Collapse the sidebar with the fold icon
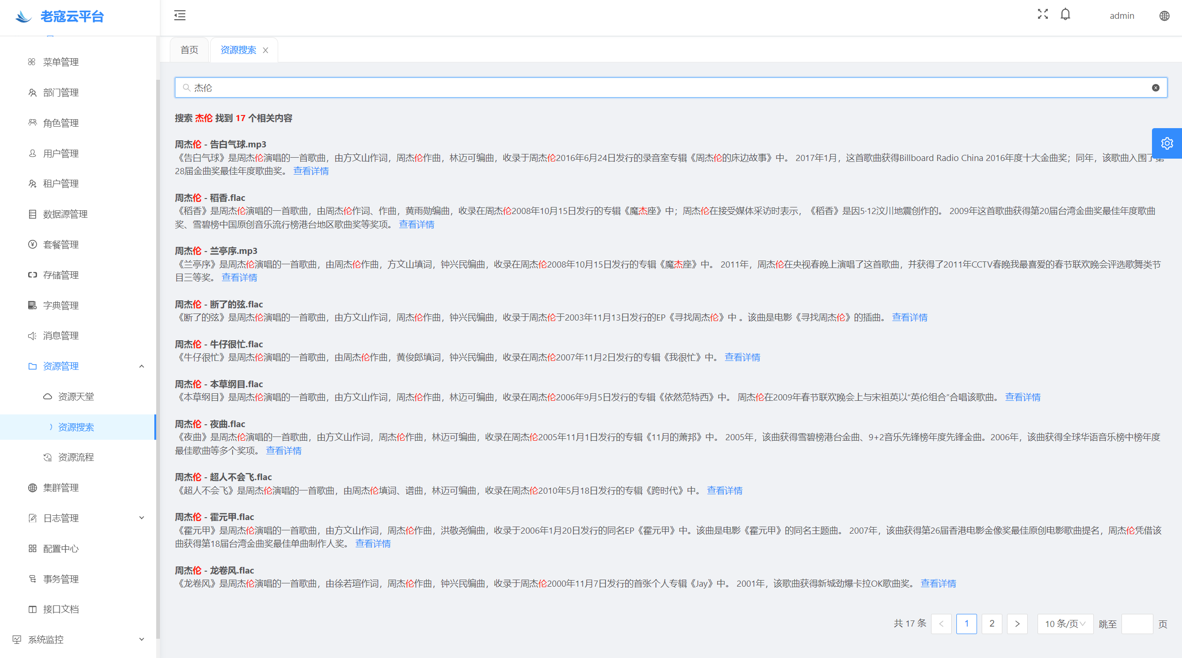 tap(180, 15)
